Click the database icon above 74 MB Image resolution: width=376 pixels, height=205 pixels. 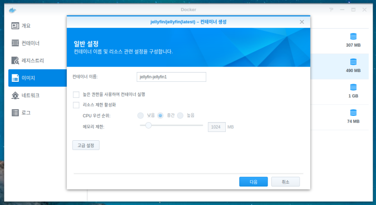click(353, 112)
